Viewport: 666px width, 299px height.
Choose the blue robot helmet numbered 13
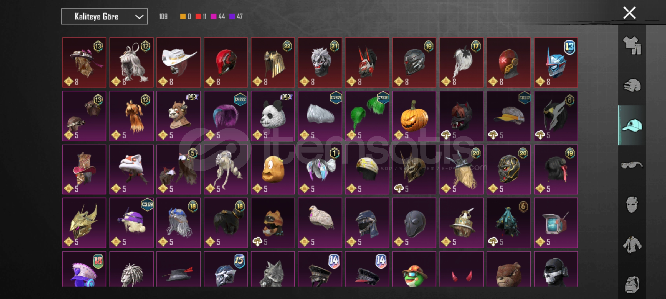pos(556,63)
